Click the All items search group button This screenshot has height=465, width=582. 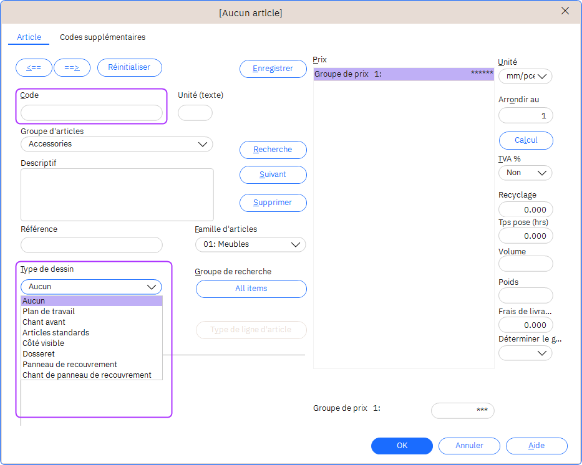click(x=251, y=289)
